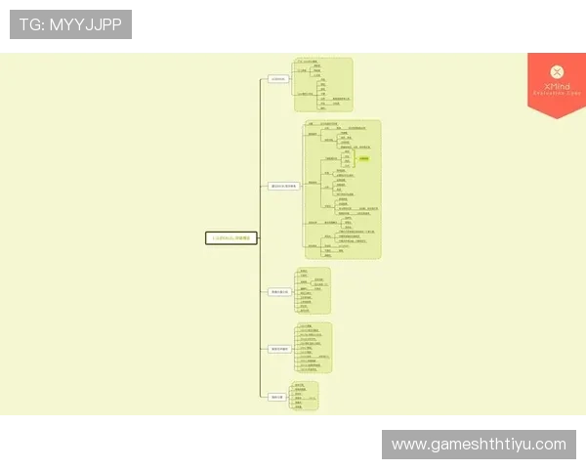This screenshot has height=469, width=586.
Task: Click the small light gray square beside scrollbar
Action: [x=527, y=50]
